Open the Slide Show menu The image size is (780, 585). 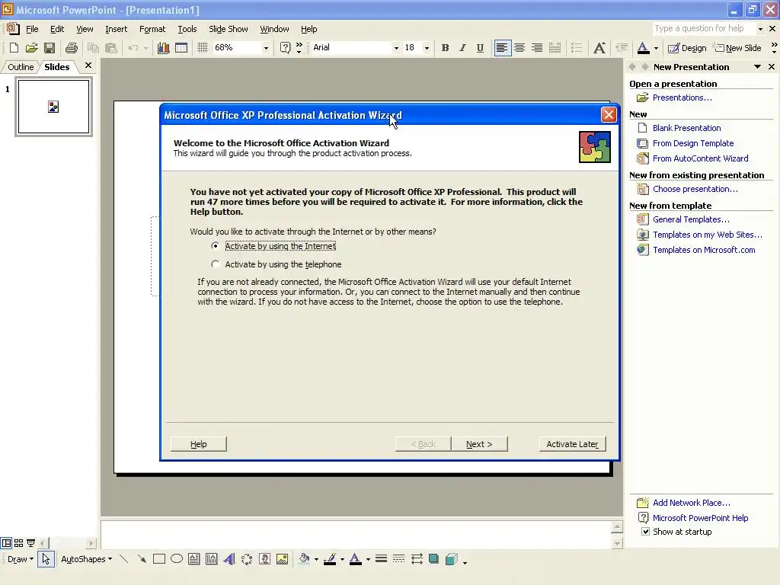pyautogui.click(x=229, y=29)
